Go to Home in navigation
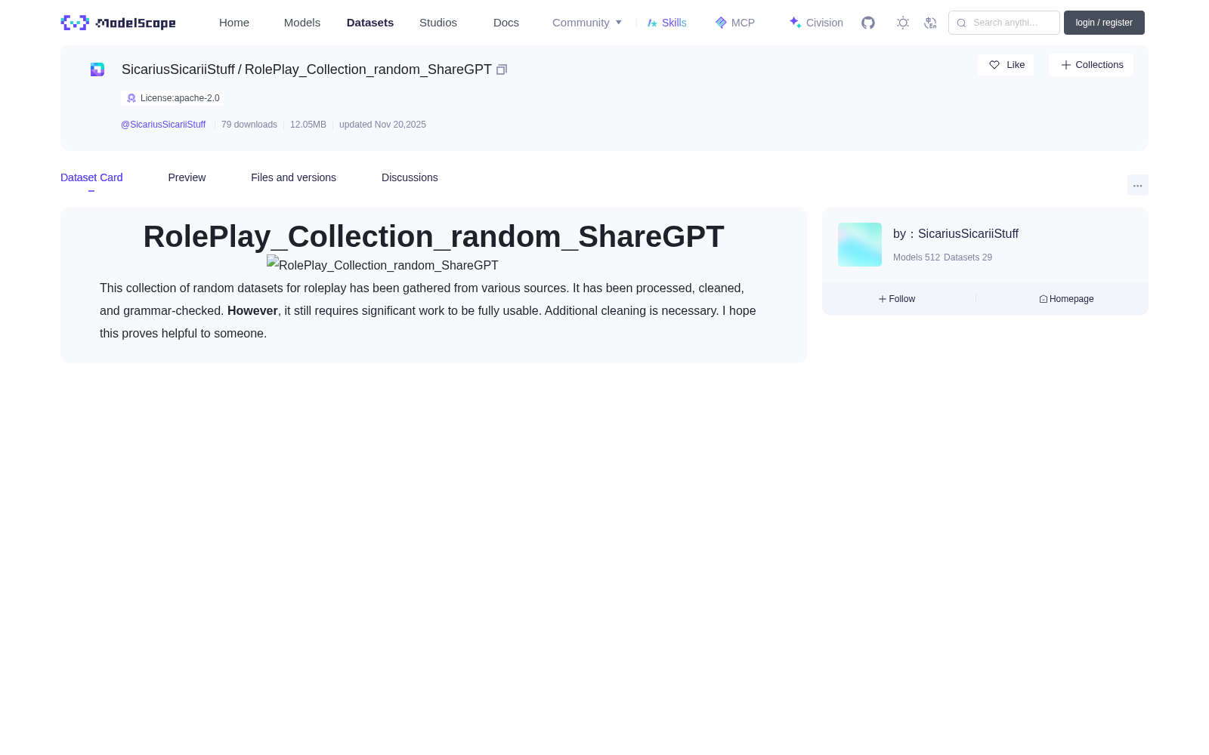This screenshot has height=755, width=1209. coord(234,23)
